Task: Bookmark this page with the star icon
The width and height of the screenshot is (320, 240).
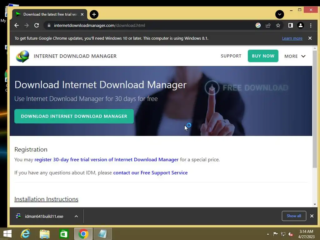Action: click(x=278, y=25)
